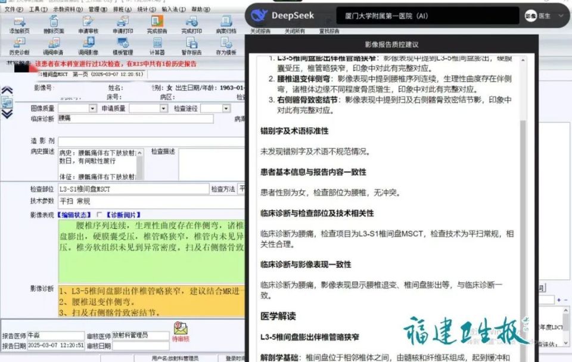Click the 错别字及术语标准性 heading
This screenshot has height=362, width=572.
pos(294,131)
